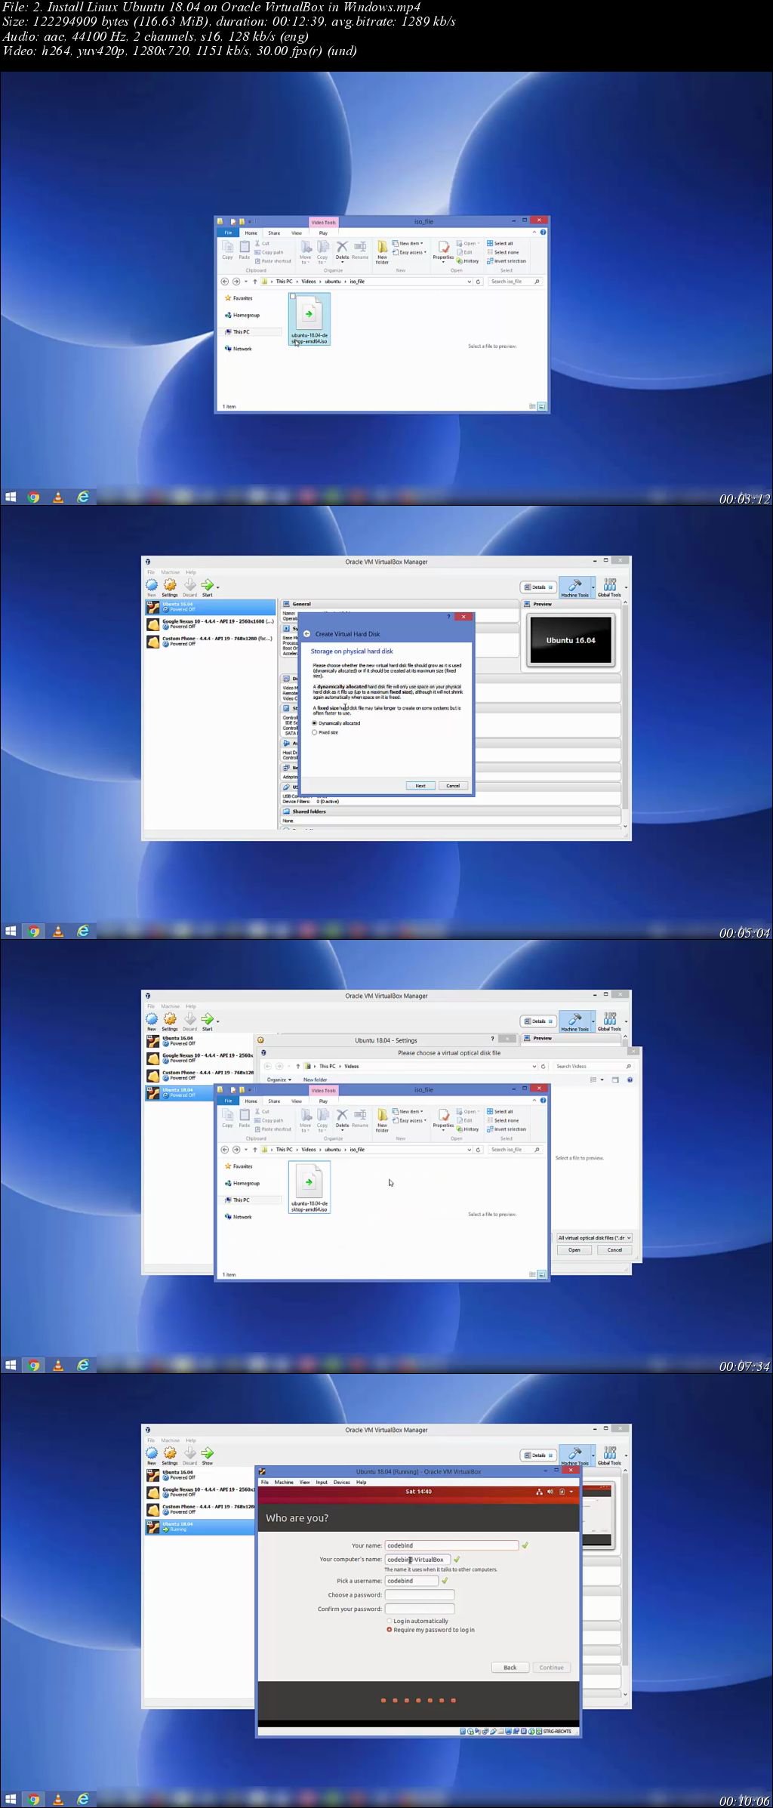Select Fixed size radio option
This screenshot has height=1808, width=773.
click(315, 732)
